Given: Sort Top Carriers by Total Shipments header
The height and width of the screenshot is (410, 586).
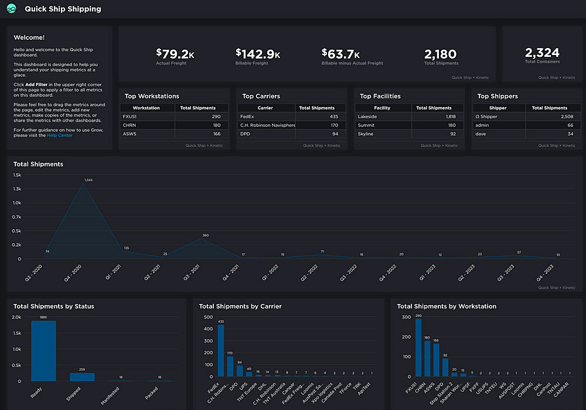Looking at the screenshot, I should (x=316, y=108).
